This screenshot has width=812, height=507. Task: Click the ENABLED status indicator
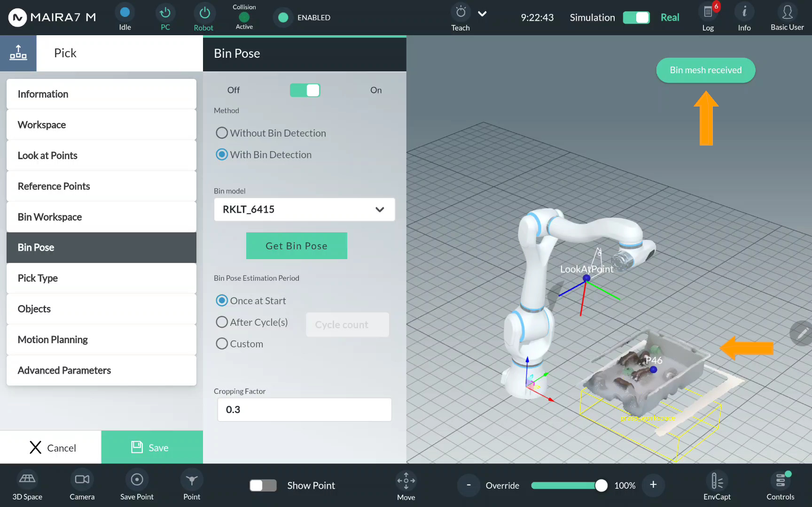[283, 17]
